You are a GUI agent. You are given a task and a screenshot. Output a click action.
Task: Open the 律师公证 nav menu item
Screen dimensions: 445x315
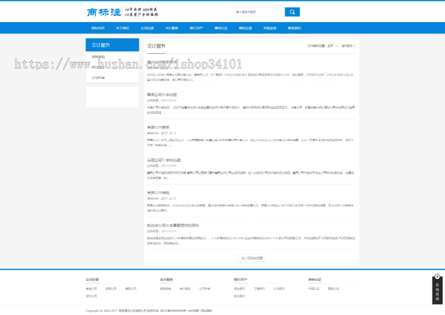point(221,28)
